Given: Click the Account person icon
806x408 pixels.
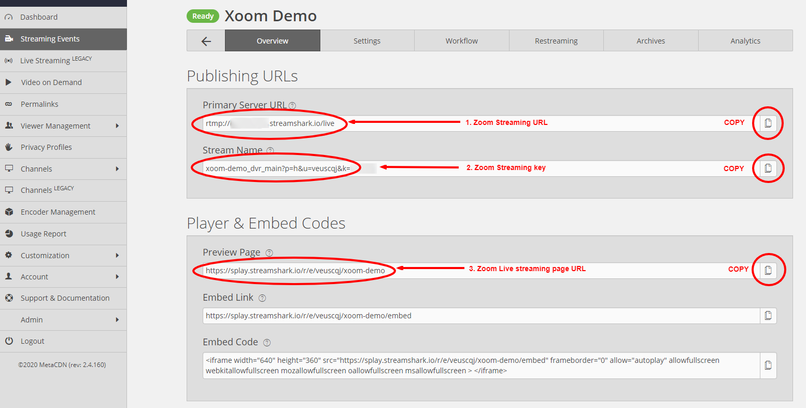Looking at the screenshot, I should click(x=9, y=277).
